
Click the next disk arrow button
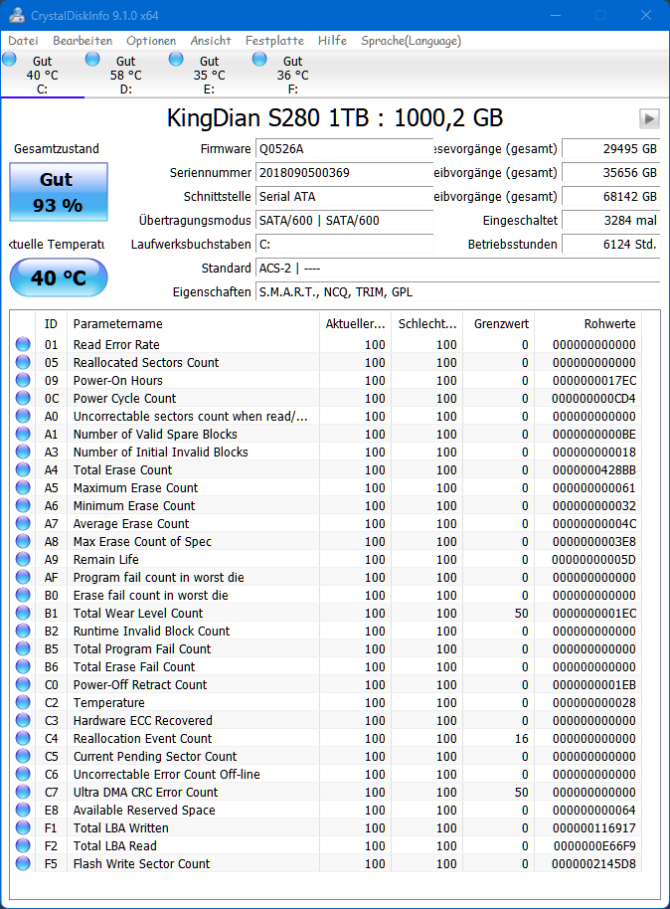(x=649, y=118)
